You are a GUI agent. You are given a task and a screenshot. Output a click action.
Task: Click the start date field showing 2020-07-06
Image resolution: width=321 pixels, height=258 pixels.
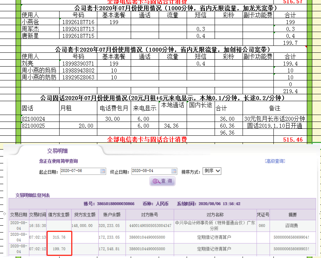pyautogui.click(x=80, y=171)
